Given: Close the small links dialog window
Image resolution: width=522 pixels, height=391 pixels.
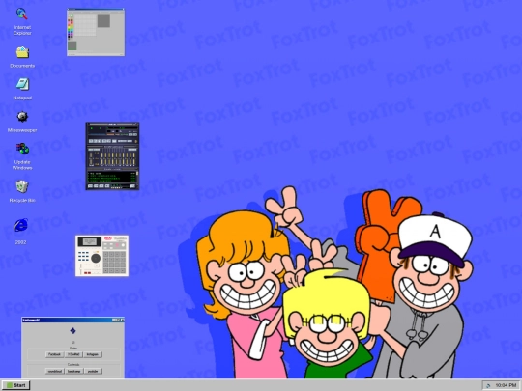Looking at the screenshot, I should click(122, 320).
